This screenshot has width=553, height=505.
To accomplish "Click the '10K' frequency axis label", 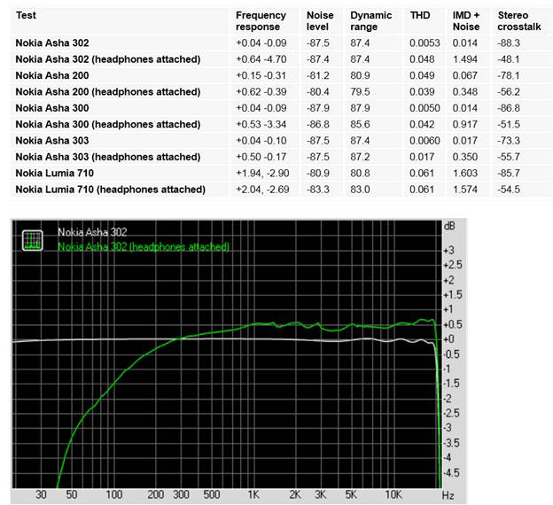I will click(393, 494).
